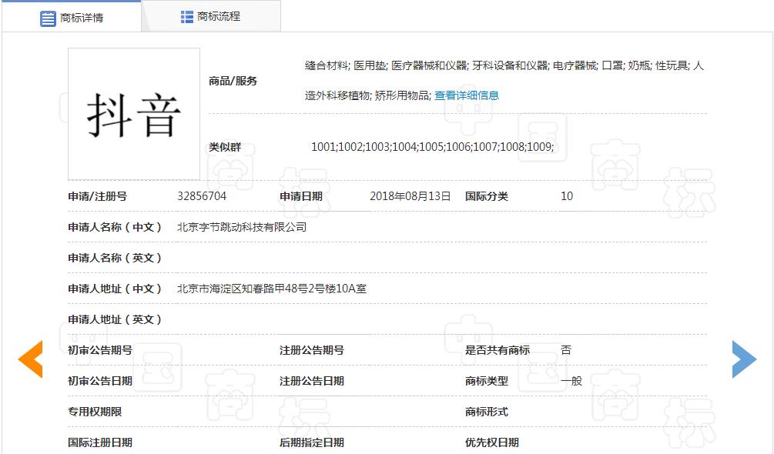This screenshot has width=774, height=454.
Task: Click the 优先权日期 label
Action: point(492,442)
